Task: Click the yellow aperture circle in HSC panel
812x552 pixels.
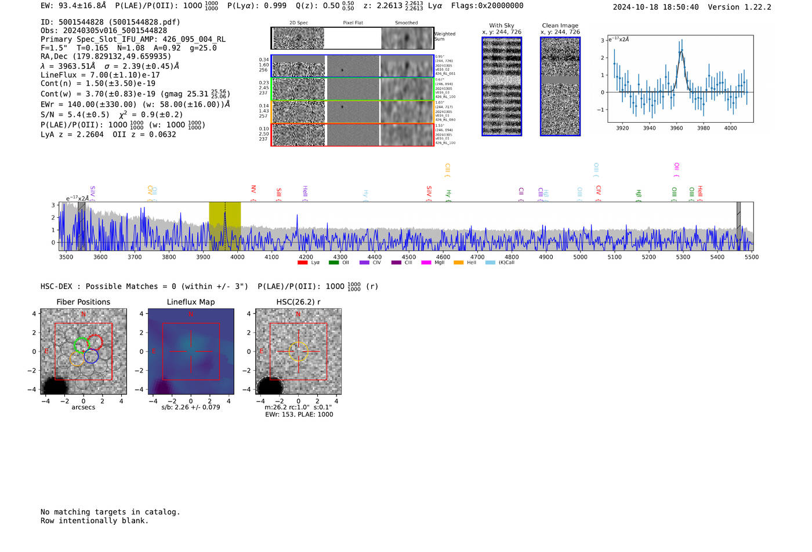Action: [x=298, y=352]
